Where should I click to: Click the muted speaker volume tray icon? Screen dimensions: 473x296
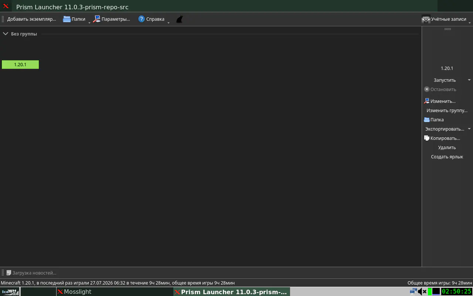click(422, 292)
